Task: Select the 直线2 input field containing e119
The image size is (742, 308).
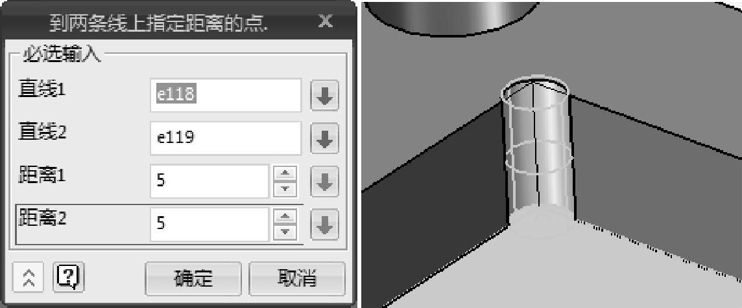Action: tap(226, 138)
